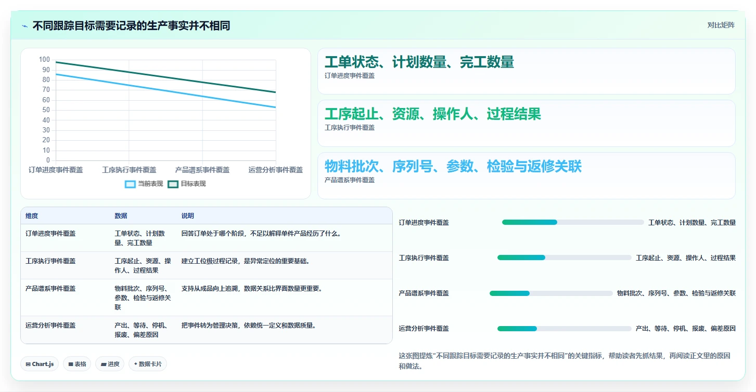
Task: Click the 100 value on the chart y-axis
Action: point(45,60)
